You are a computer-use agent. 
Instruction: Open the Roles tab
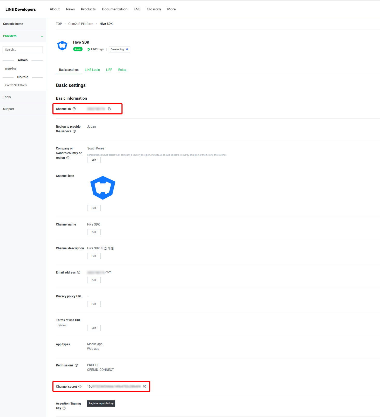click(x=122, y=70)
